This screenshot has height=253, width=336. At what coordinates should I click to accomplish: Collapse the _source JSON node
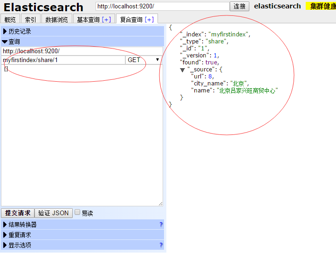tap(182, 70)
